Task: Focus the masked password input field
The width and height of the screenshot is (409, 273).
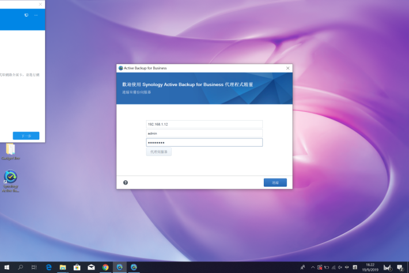Action: pyautogui.click(x=204, y=143)
